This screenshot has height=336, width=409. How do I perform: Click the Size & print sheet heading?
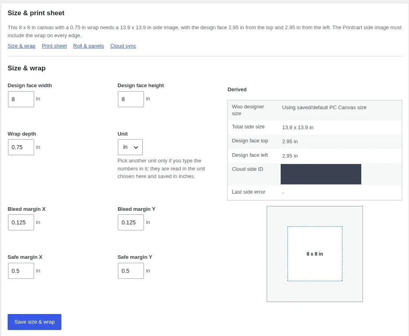pyautogui.click(x=36, y=13)
